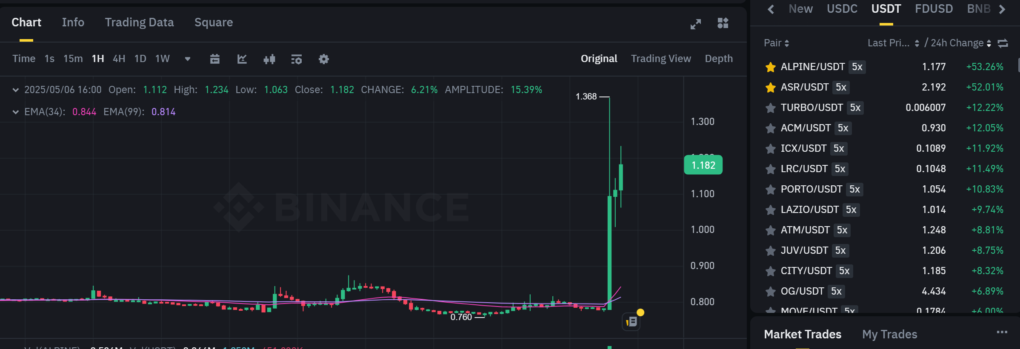This screenshot has height=349, width=1020.
Task: Click the 5x badge next to ASR/USDT
Action: [841, 88]
